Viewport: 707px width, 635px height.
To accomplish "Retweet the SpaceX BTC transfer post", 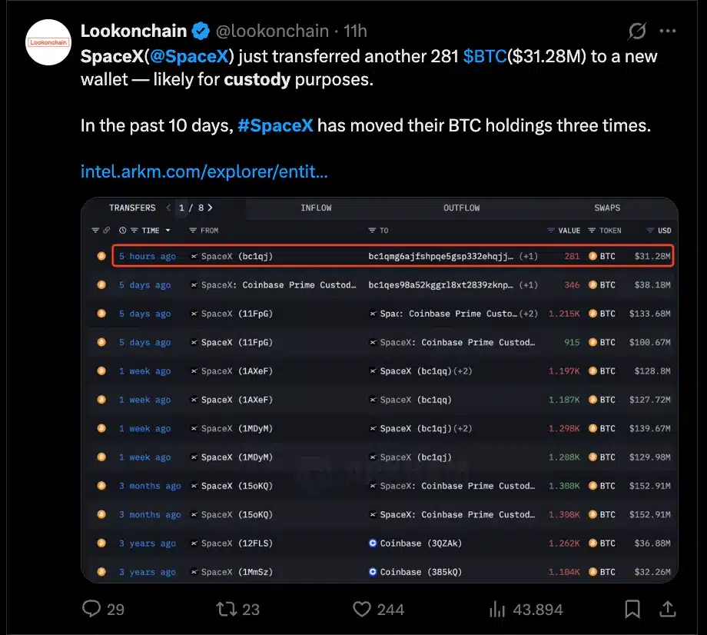I will tap(225, 609).
